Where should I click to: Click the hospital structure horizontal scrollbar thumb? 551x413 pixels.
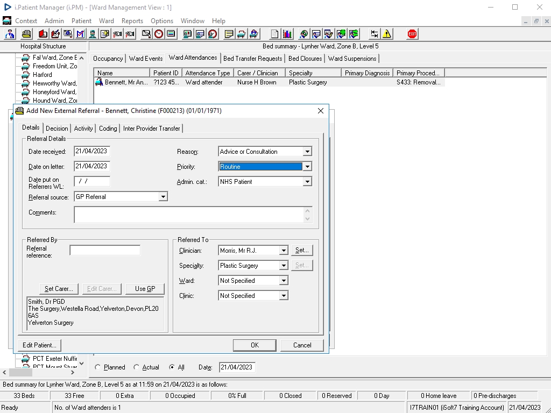coord(21,372)
